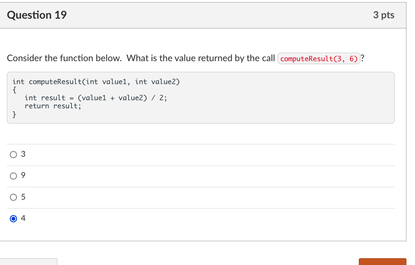415x265 pixels.
Task: Click the closing brace in the code block
Action: [x=14, y=114]
